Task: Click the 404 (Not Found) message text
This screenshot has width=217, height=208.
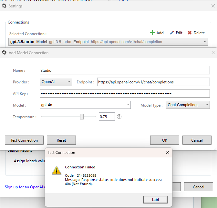Action: (x=78, y=184)
